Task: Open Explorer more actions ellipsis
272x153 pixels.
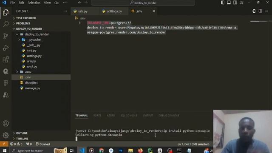Action: (65, 11)
